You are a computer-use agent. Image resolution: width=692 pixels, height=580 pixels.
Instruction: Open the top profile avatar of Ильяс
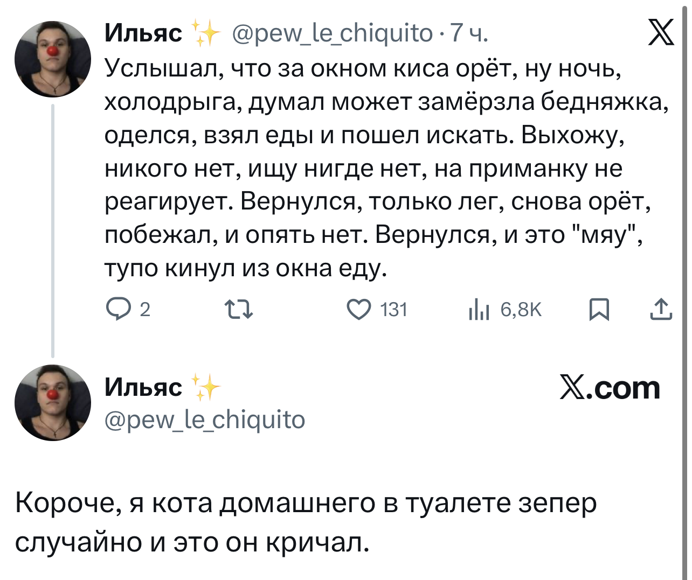pos(52,59)
